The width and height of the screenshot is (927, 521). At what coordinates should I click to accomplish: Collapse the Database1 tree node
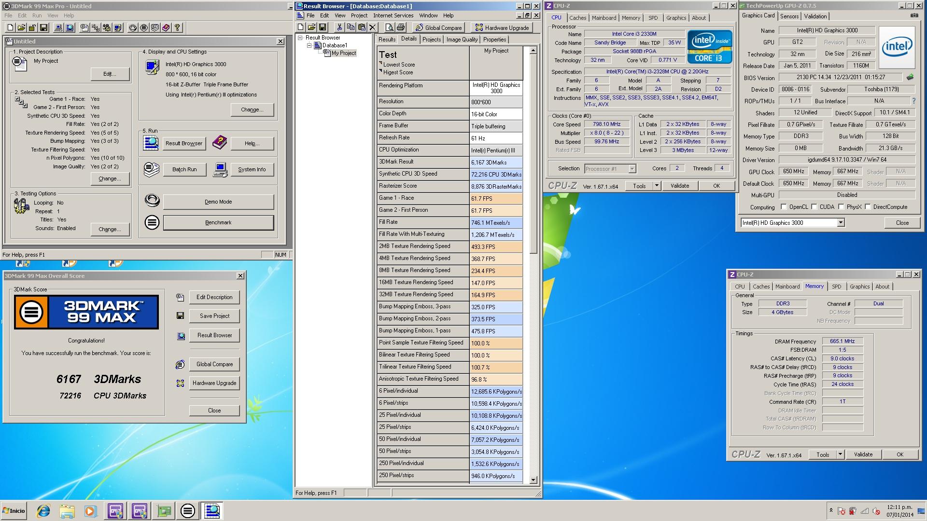pos(309,45)
